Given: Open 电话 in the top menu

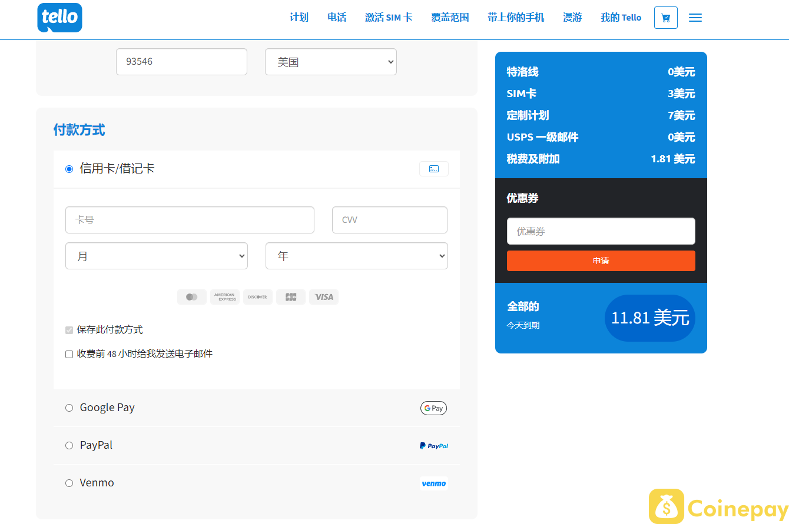Looking at the screenshot, I should tap(337, 18).
